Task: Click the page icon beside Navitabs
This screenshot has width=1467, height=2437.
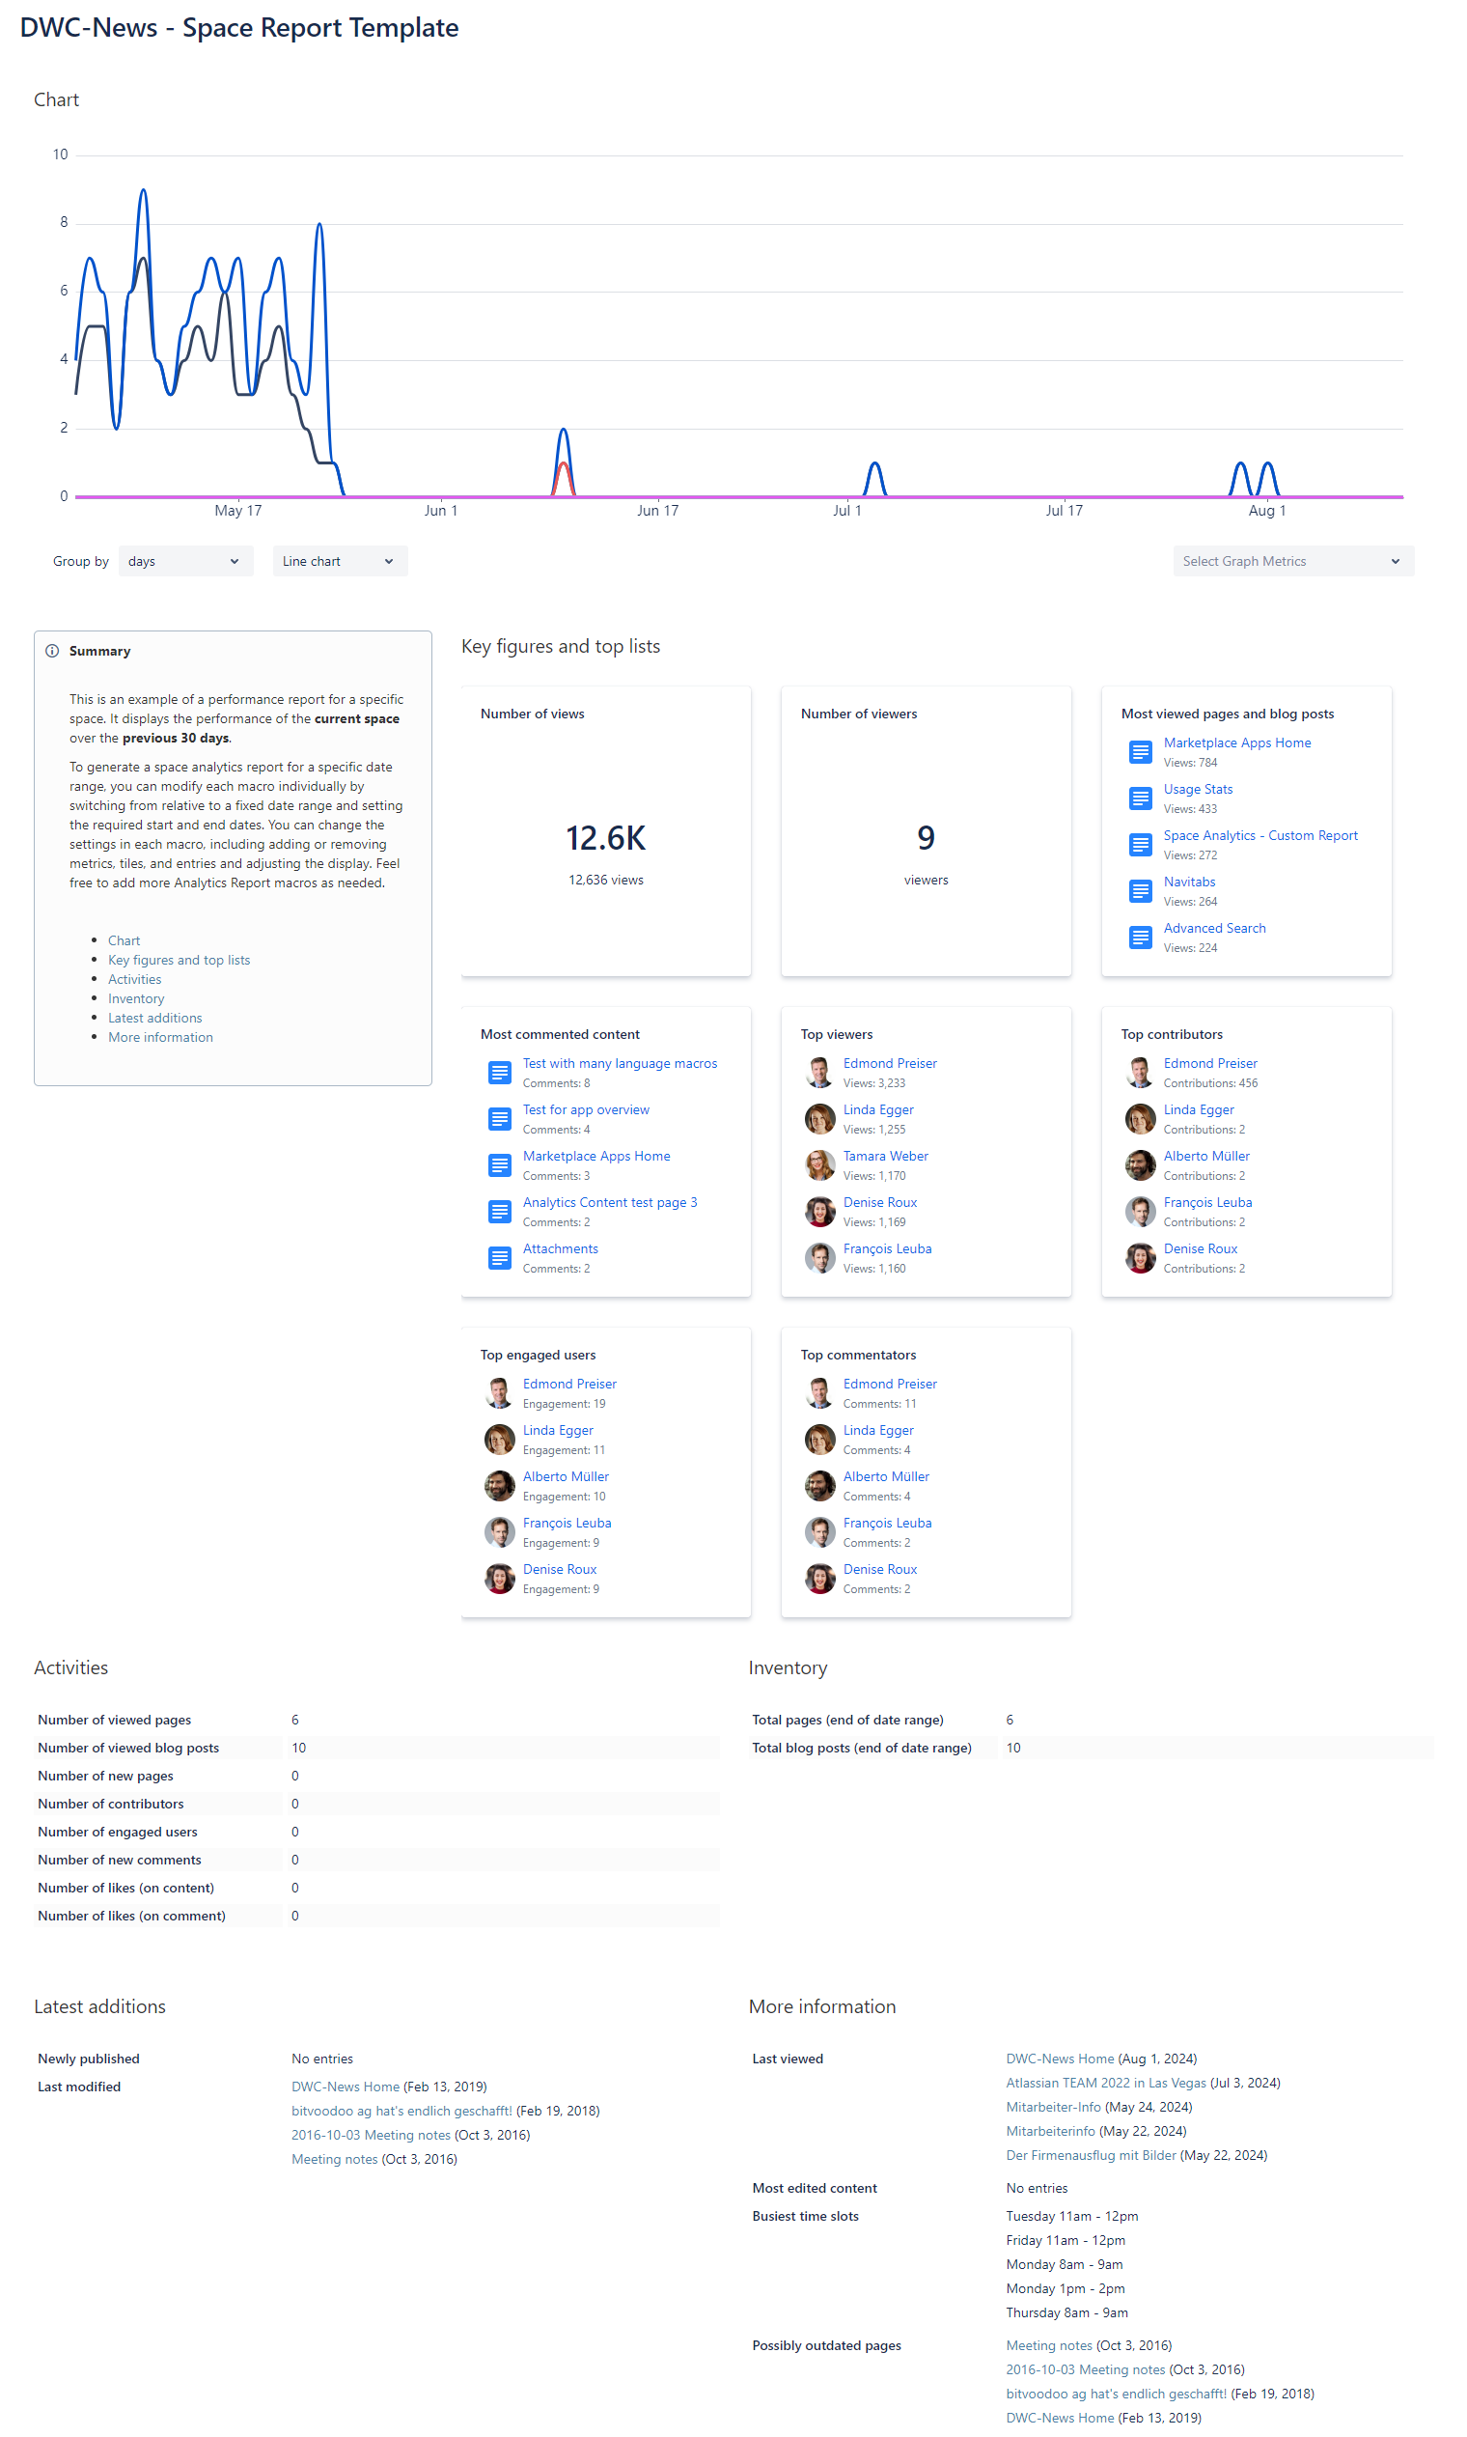Action: tap(1140, 891)
